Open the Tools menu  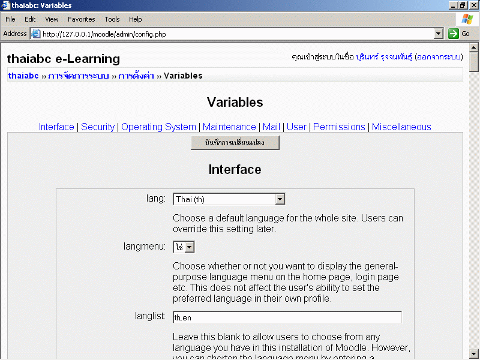112,19
